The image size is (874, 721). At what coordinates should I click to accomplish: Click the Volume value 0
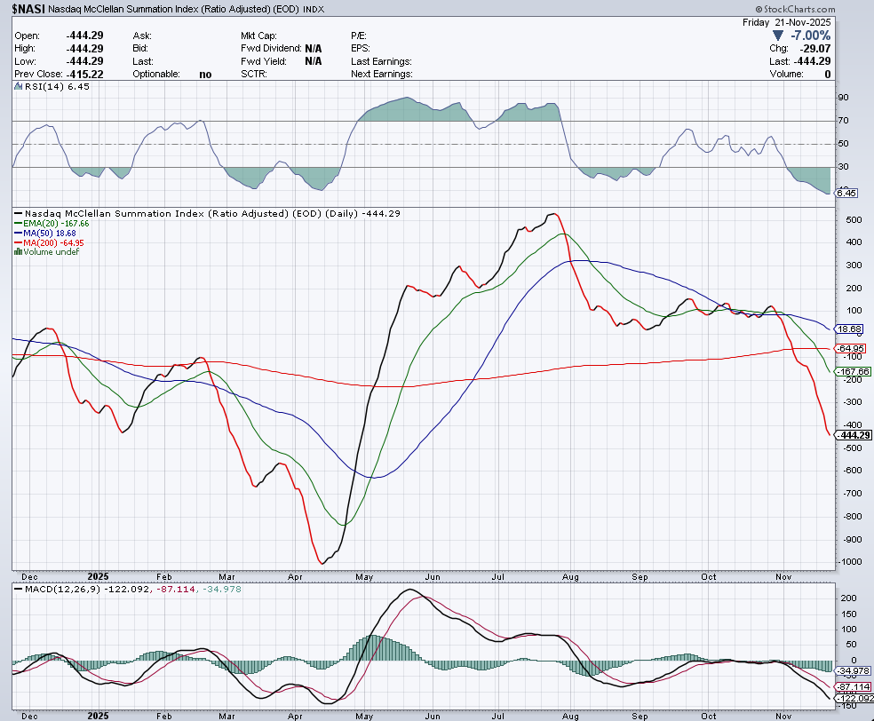coord(828,74)
